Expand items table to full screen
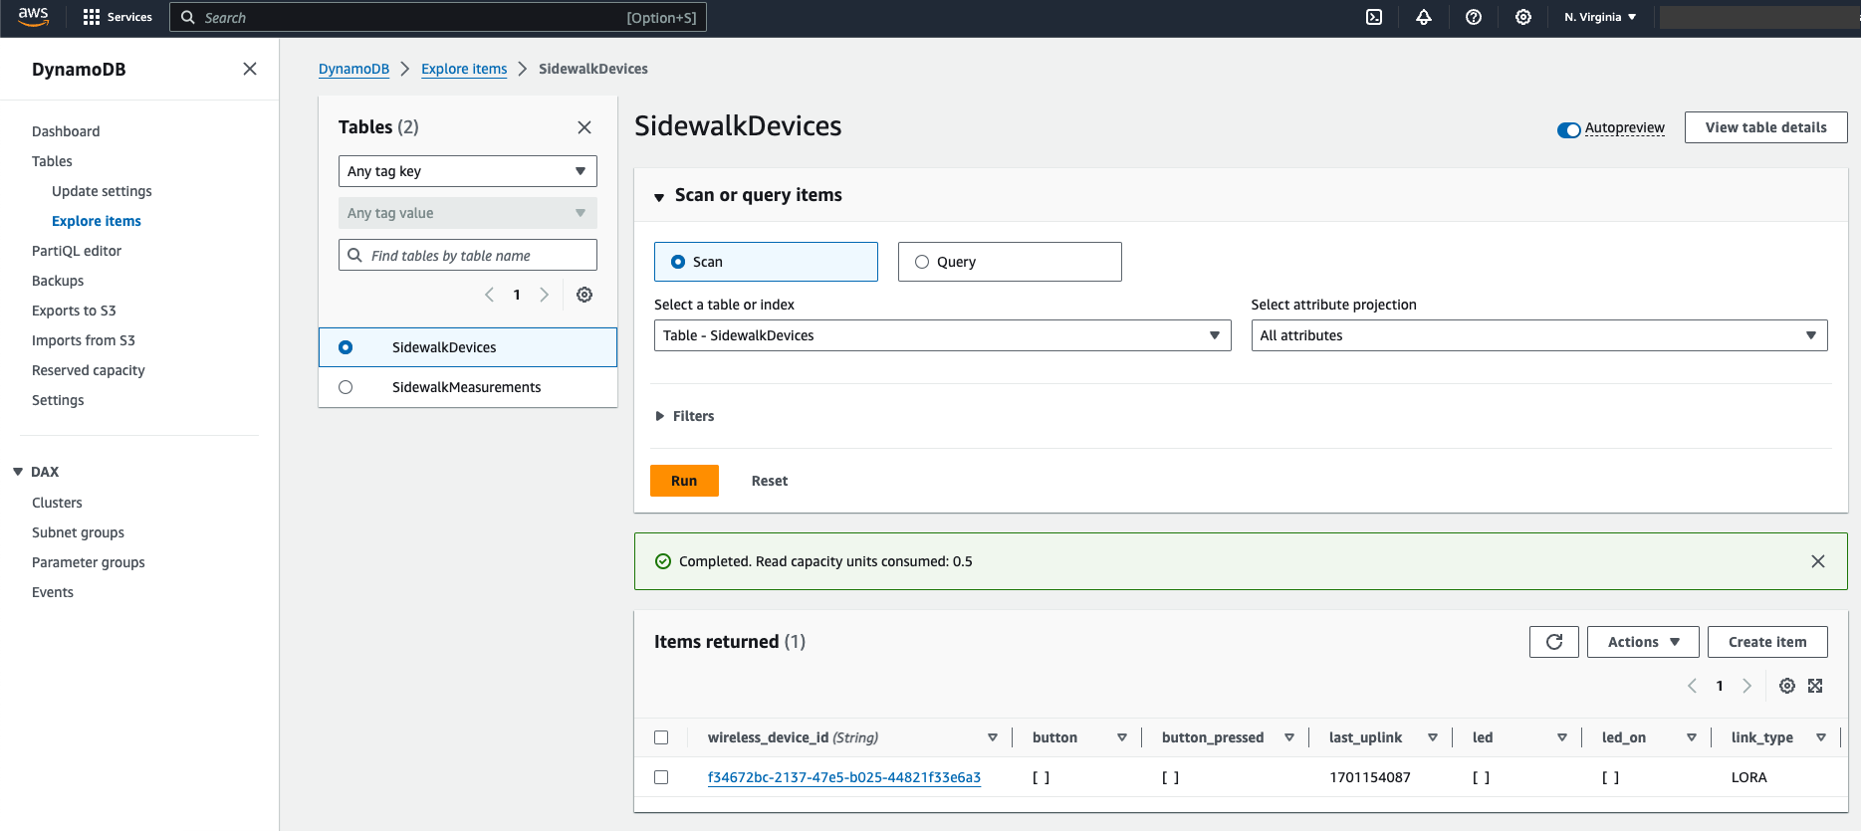1861x831 pixels. 1815,686
